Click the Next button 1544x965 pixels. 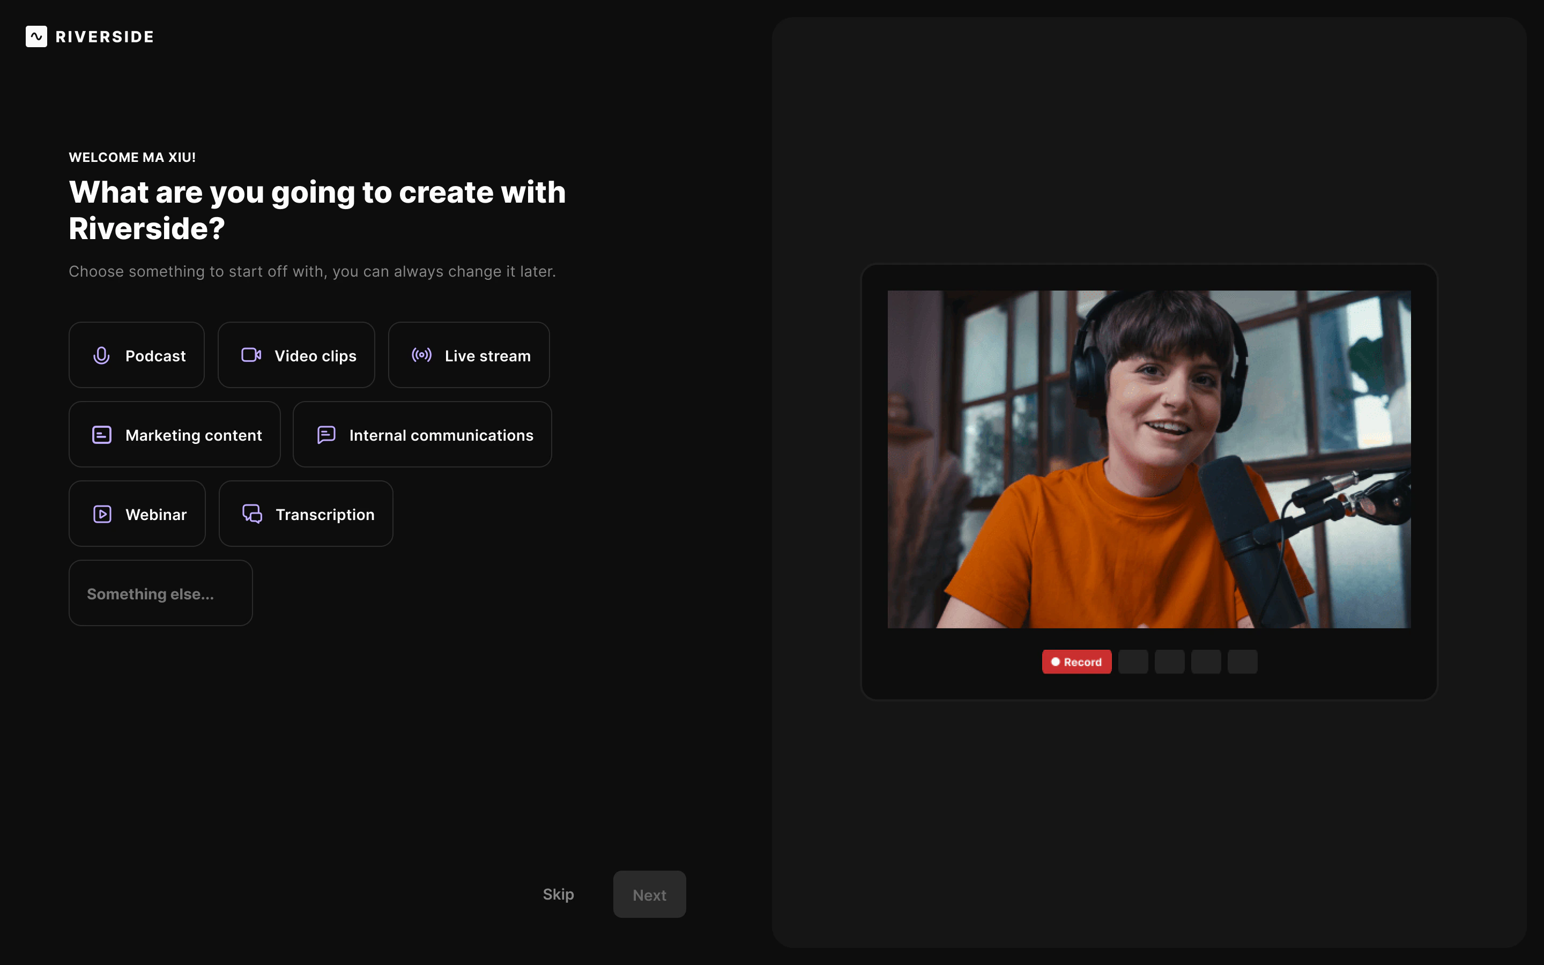pyautogui.click(x=650, y=894)
